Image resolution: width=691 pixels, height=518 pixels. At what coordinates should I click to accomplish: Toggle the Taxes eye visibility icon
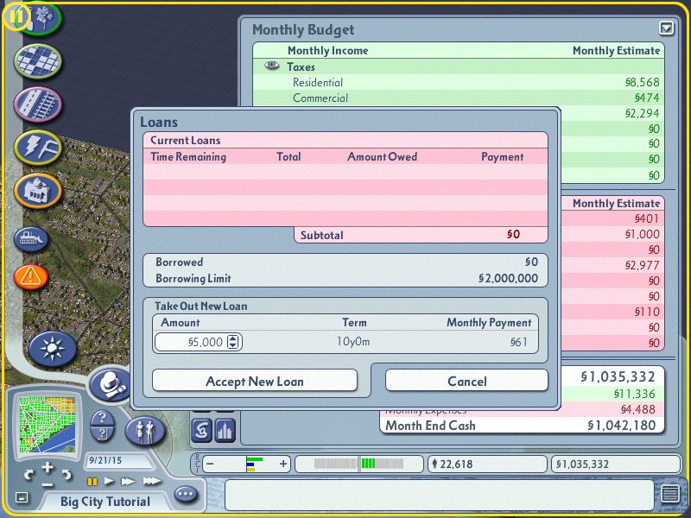pos(272,66)
